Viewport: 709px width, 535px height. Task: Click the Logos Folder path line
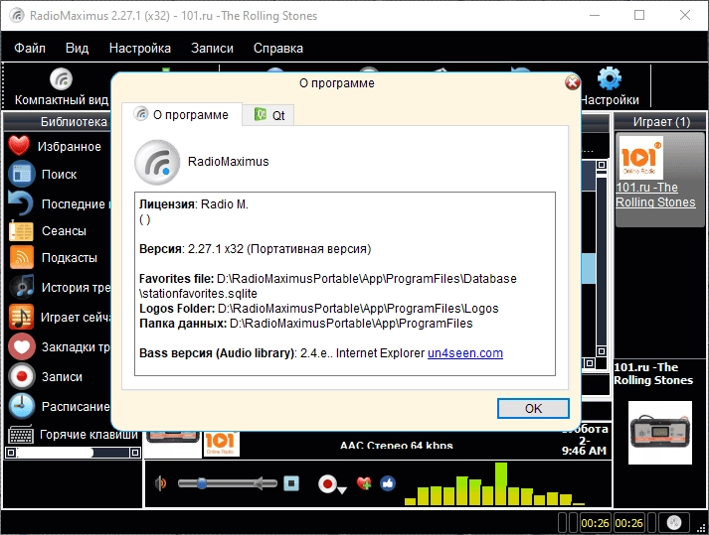point(319,309)
